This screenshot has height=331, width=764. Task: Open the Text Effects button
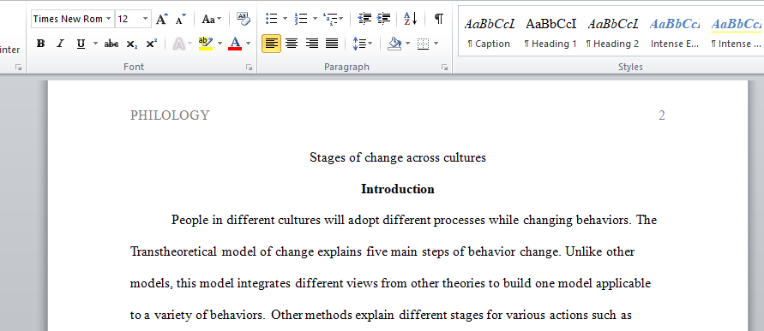click(183, 44)
